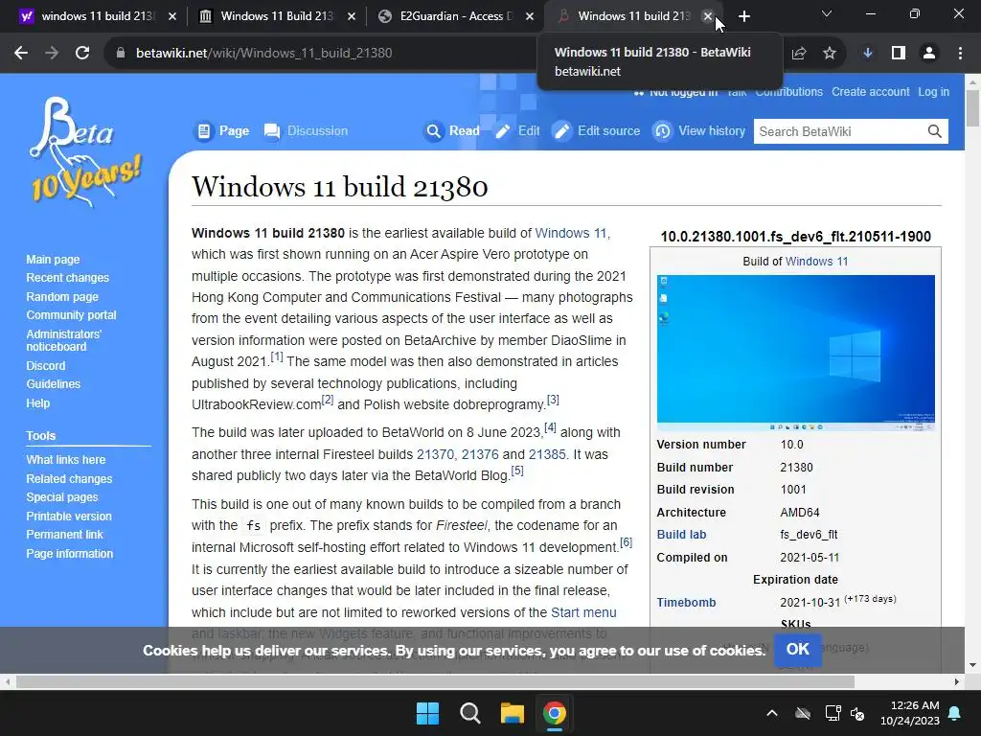Open the build 21385 link
Image resolution: width=981 pixels, height=736 pixels.
tap(547, 454)
